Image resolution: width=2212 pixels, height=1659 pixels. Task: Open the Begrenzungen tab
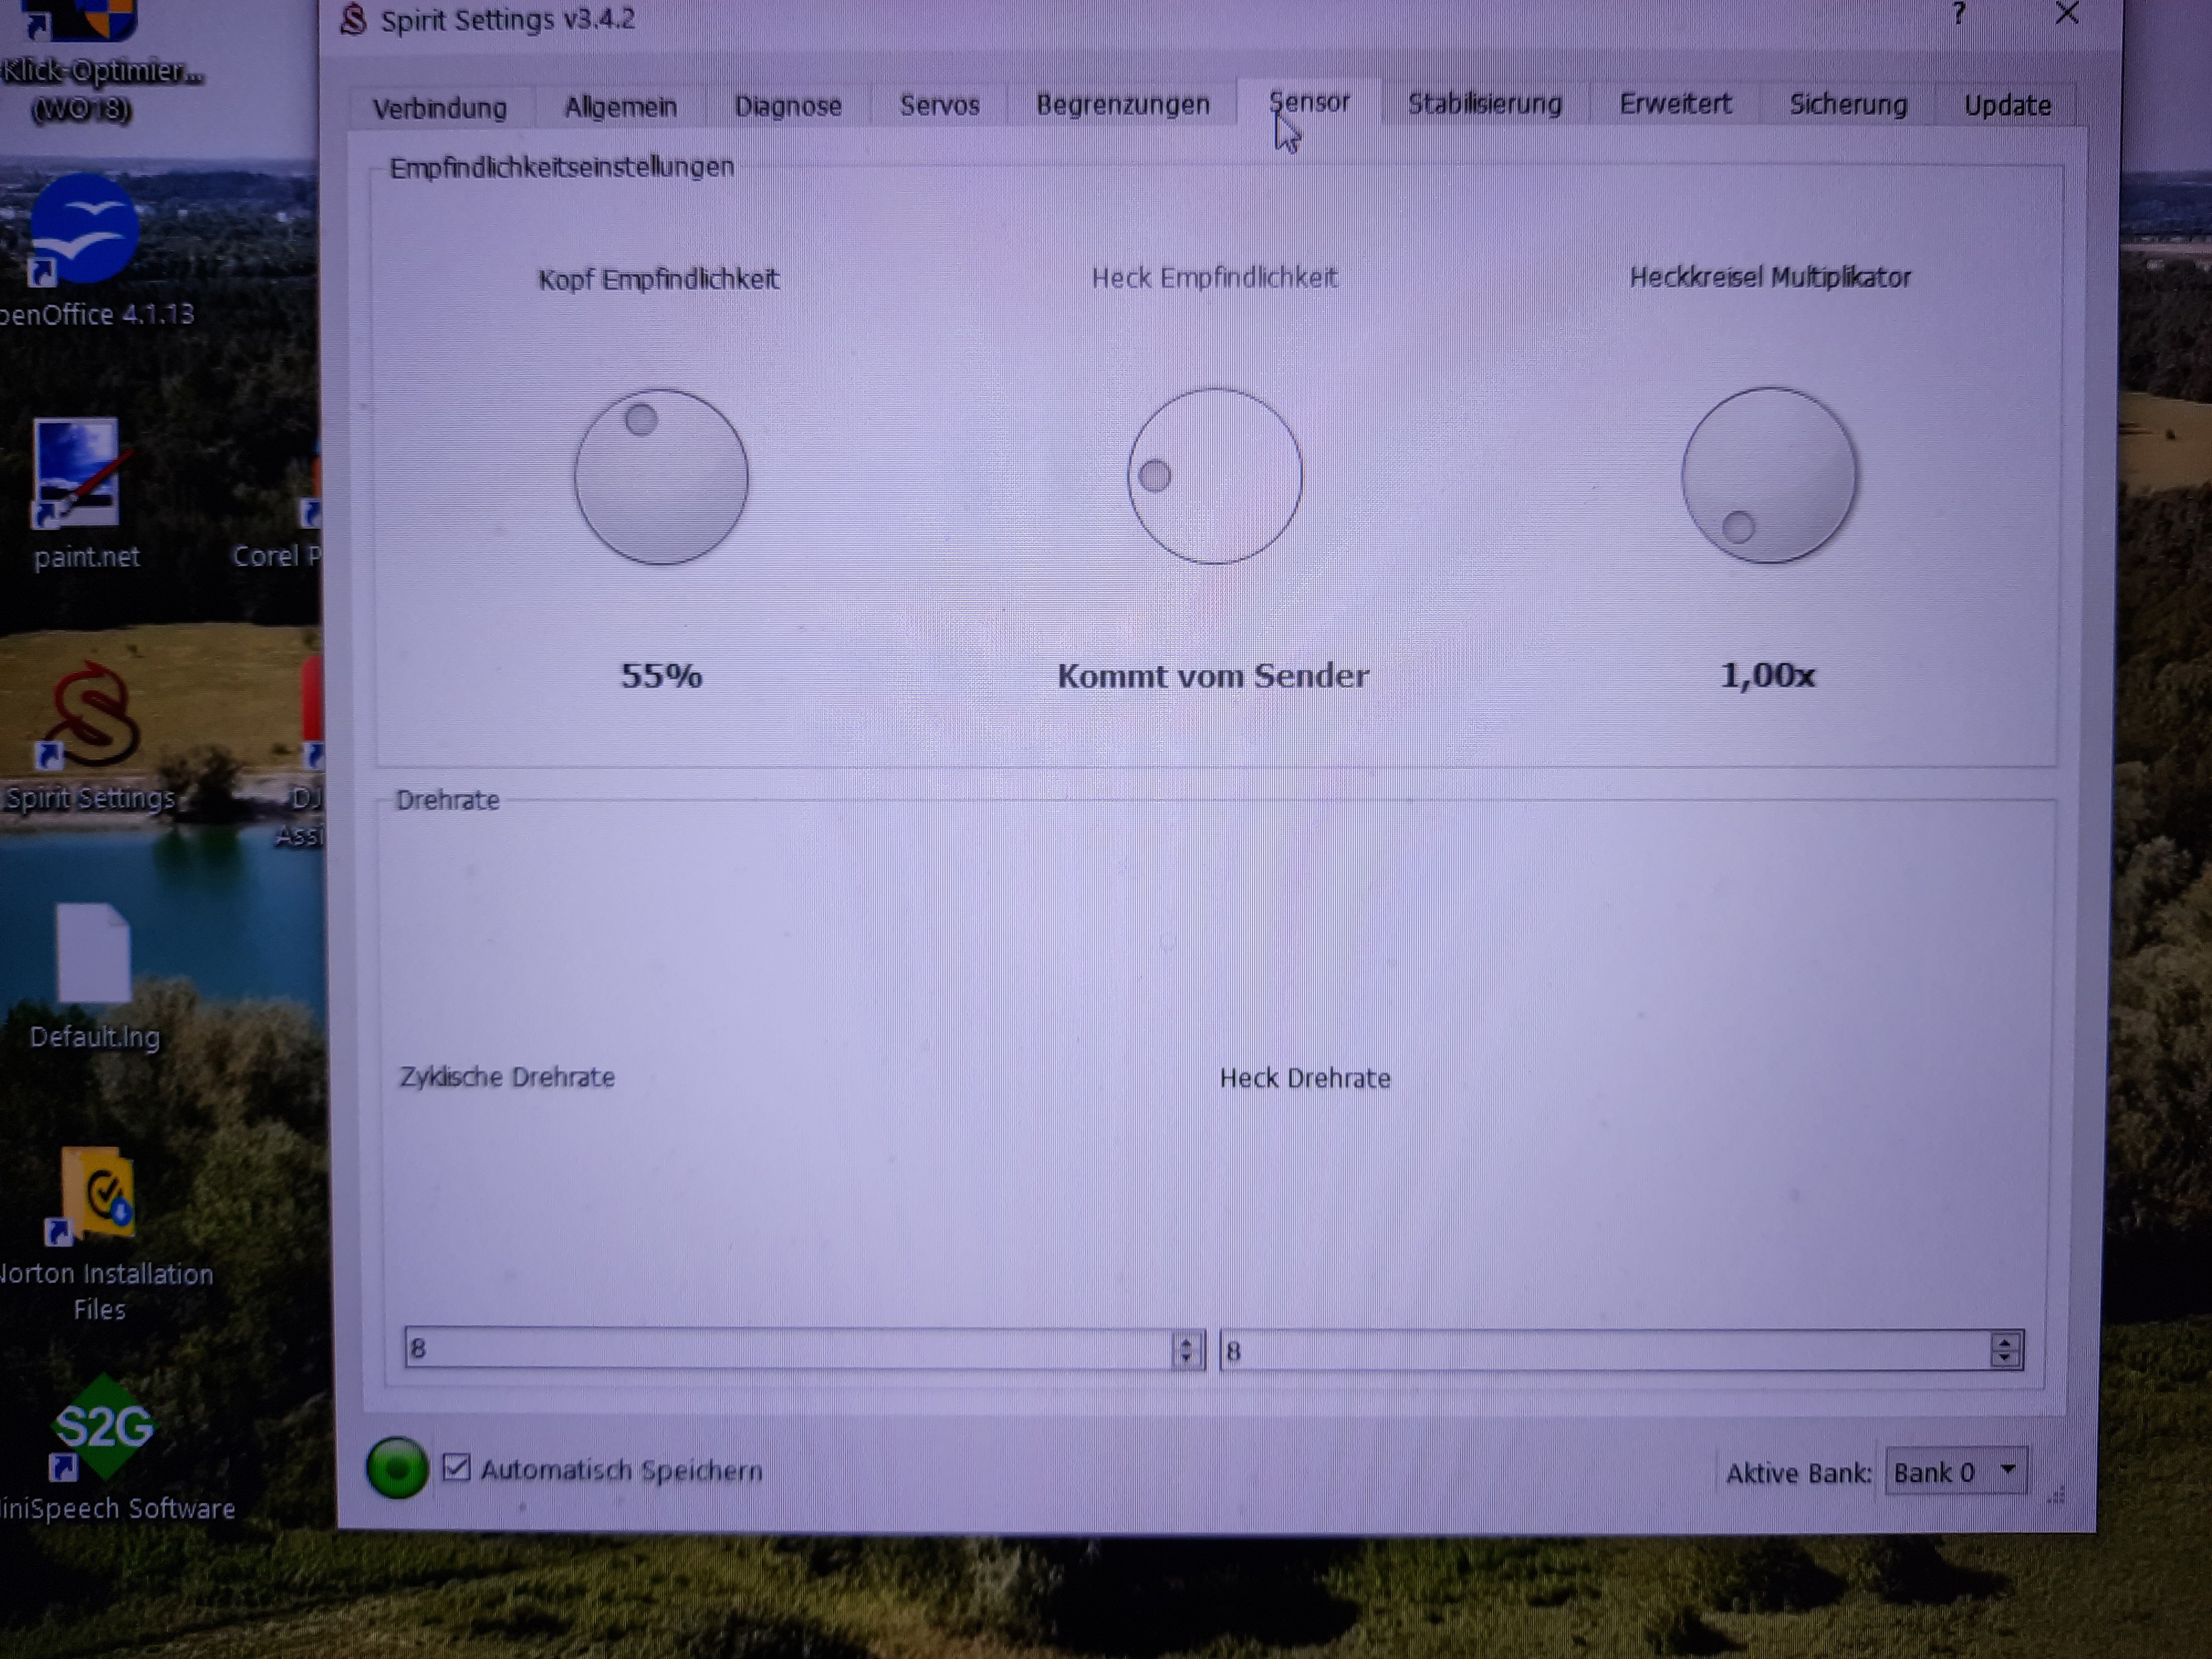pos(1122,105)
